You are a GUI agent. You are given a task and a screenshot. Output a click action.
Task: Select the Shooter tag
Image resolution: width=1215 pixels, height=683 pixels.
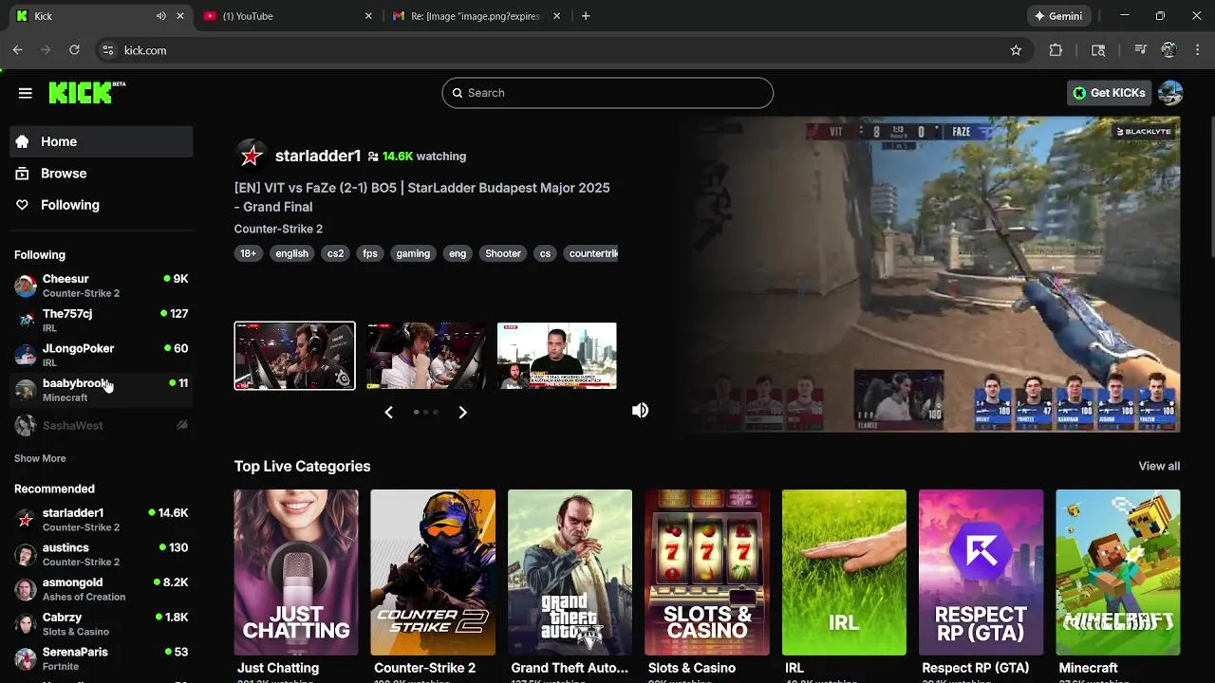pyautogui.click(x=503, y=253)
